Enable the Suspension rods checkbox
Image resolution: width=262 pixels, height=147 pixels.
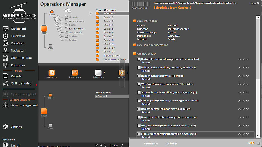click(139, 92)
